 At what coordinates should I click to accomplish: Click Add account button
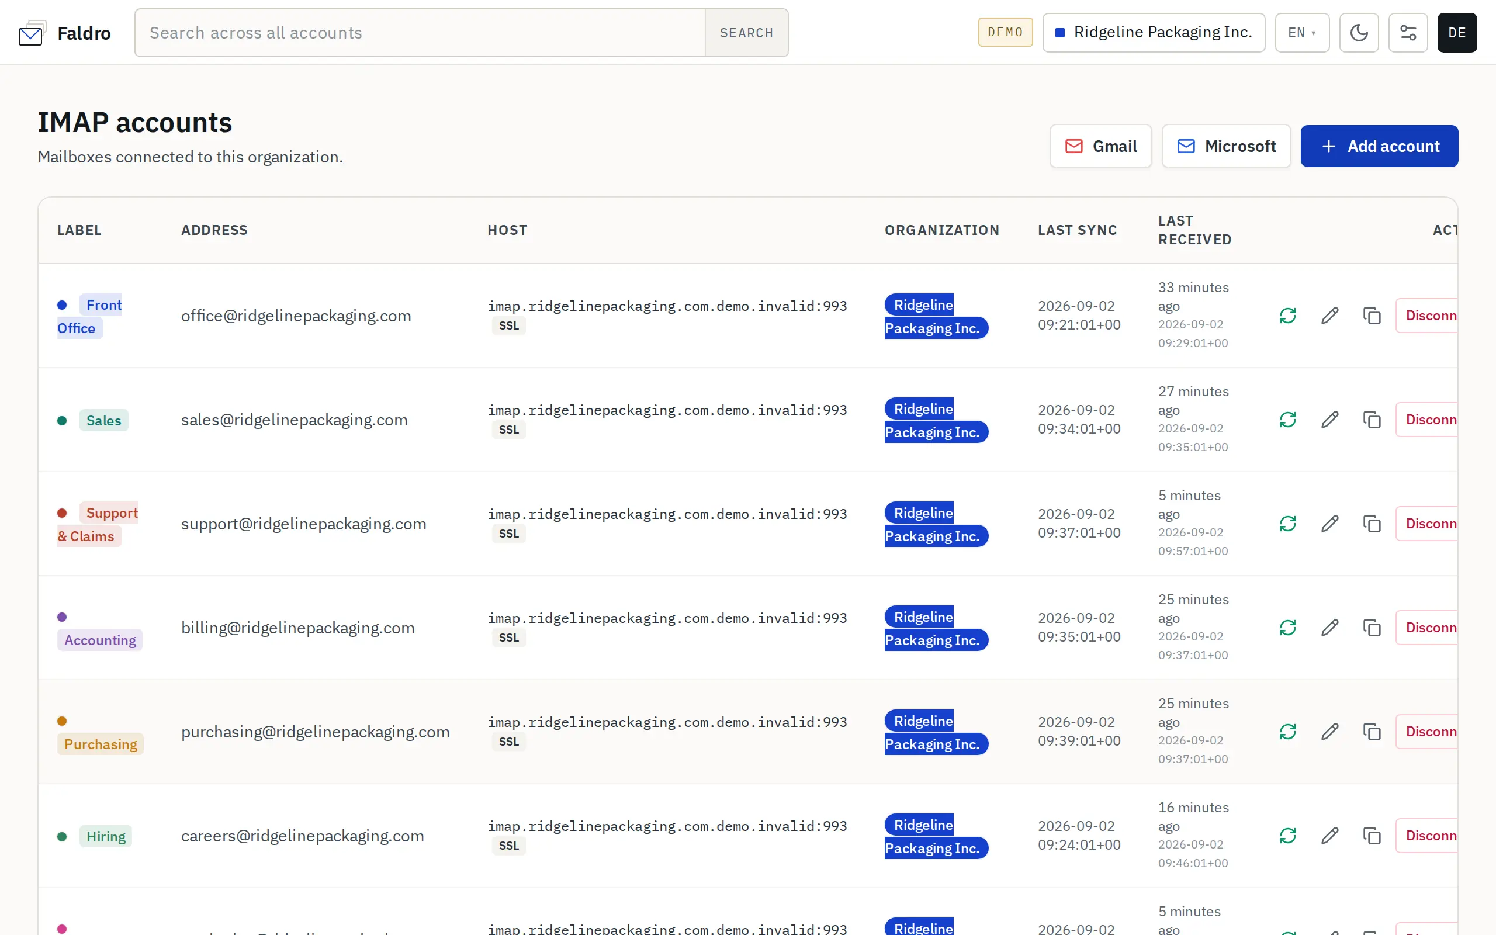[x=1379, y=146]
